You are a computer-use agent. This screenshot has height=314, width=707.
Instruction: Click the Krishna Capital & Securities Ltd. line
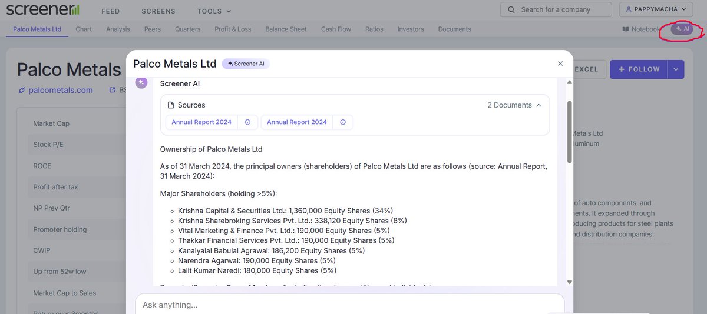pyautogui.click(x=285, y=211)
